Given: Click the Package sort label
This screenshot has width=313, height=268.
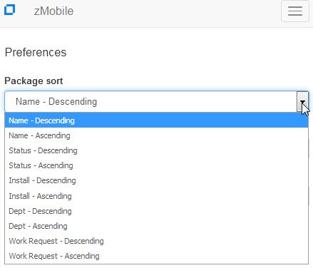Looking at the screenshot, I should (34, 81).
